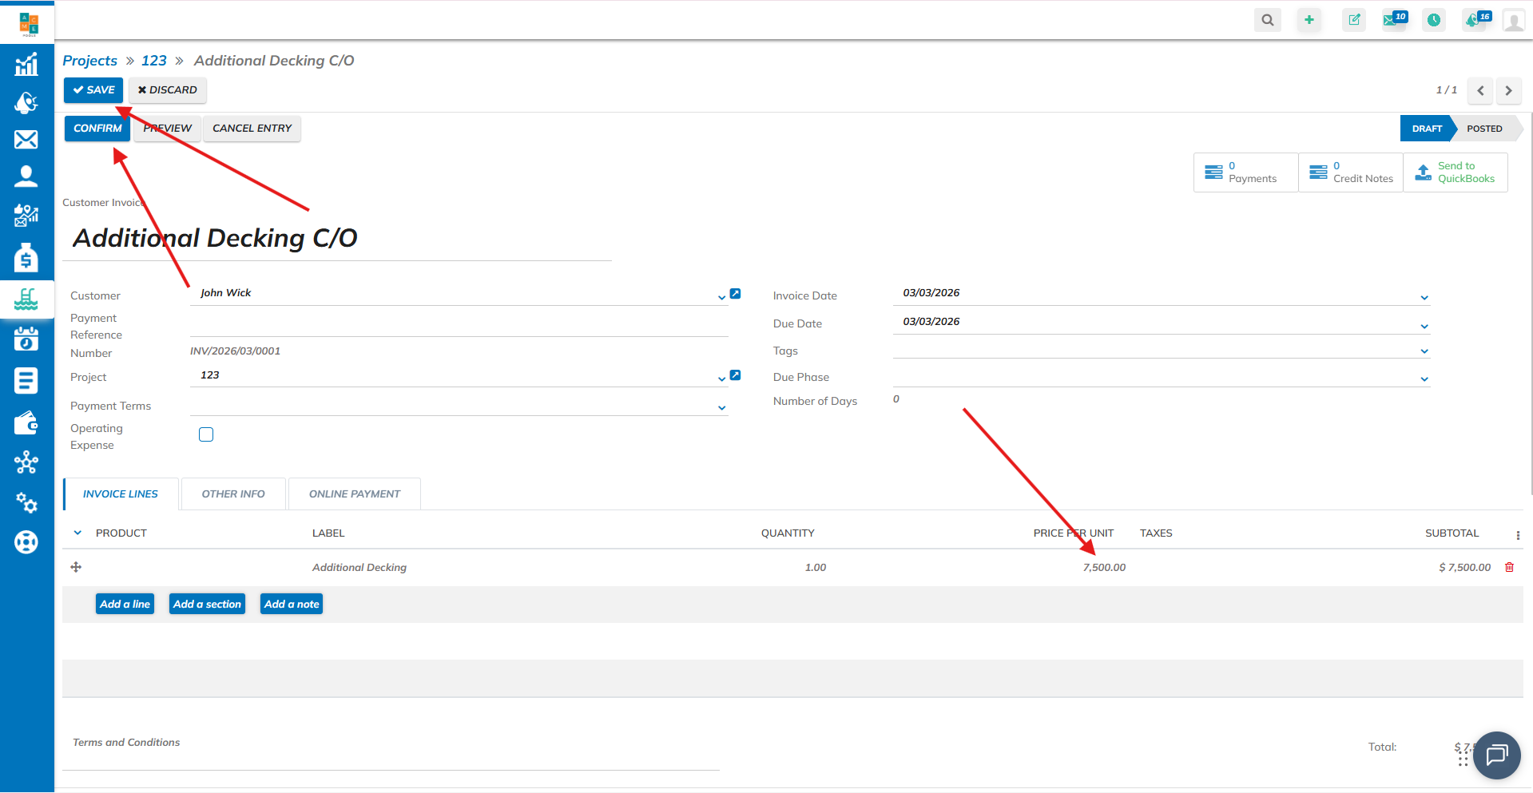1533x793 pixels.
Task: Open the mail icon with badge 10
Action: pyautogui.click(x=1393, y=20)
